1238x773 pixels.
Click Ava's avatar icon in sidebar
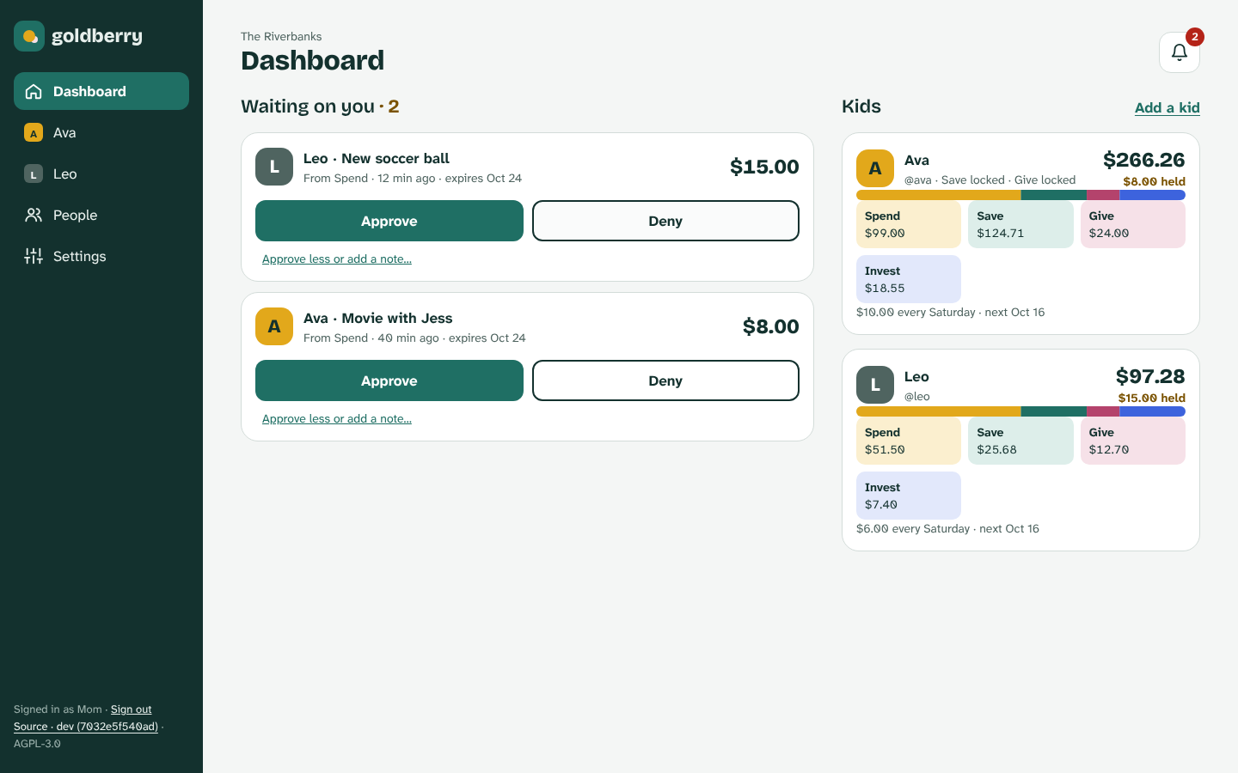[34, 132]
